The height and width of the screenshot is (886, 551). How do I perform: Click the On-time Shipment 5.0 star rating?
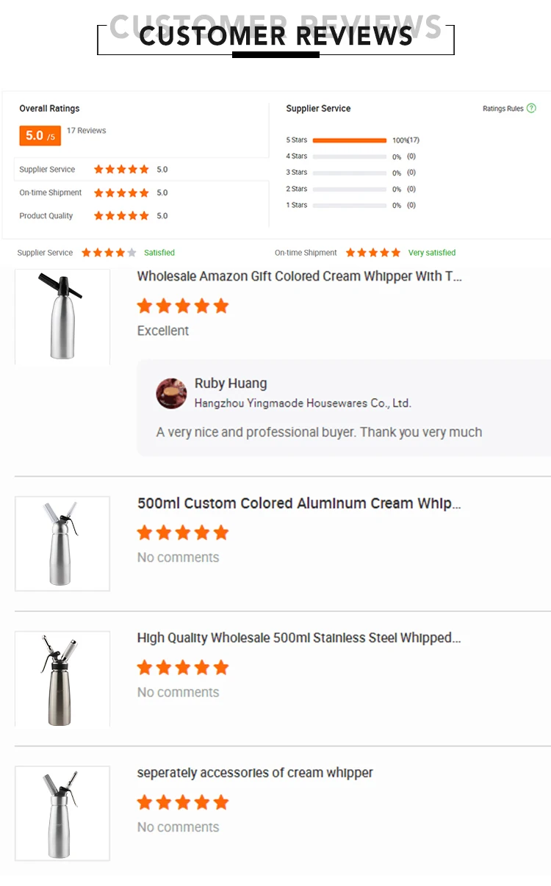[121, 193]
